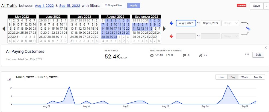Click the Sep 04 axis label

[205, 106]
